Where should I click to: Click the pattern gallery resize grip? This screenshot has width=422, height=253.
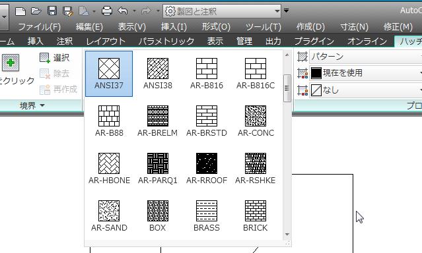(288, 243)
